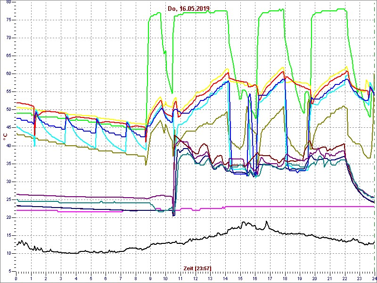
Task: Select the 40 value on the temperature axis
Action: pyautogui.click(x=8, y=146)
